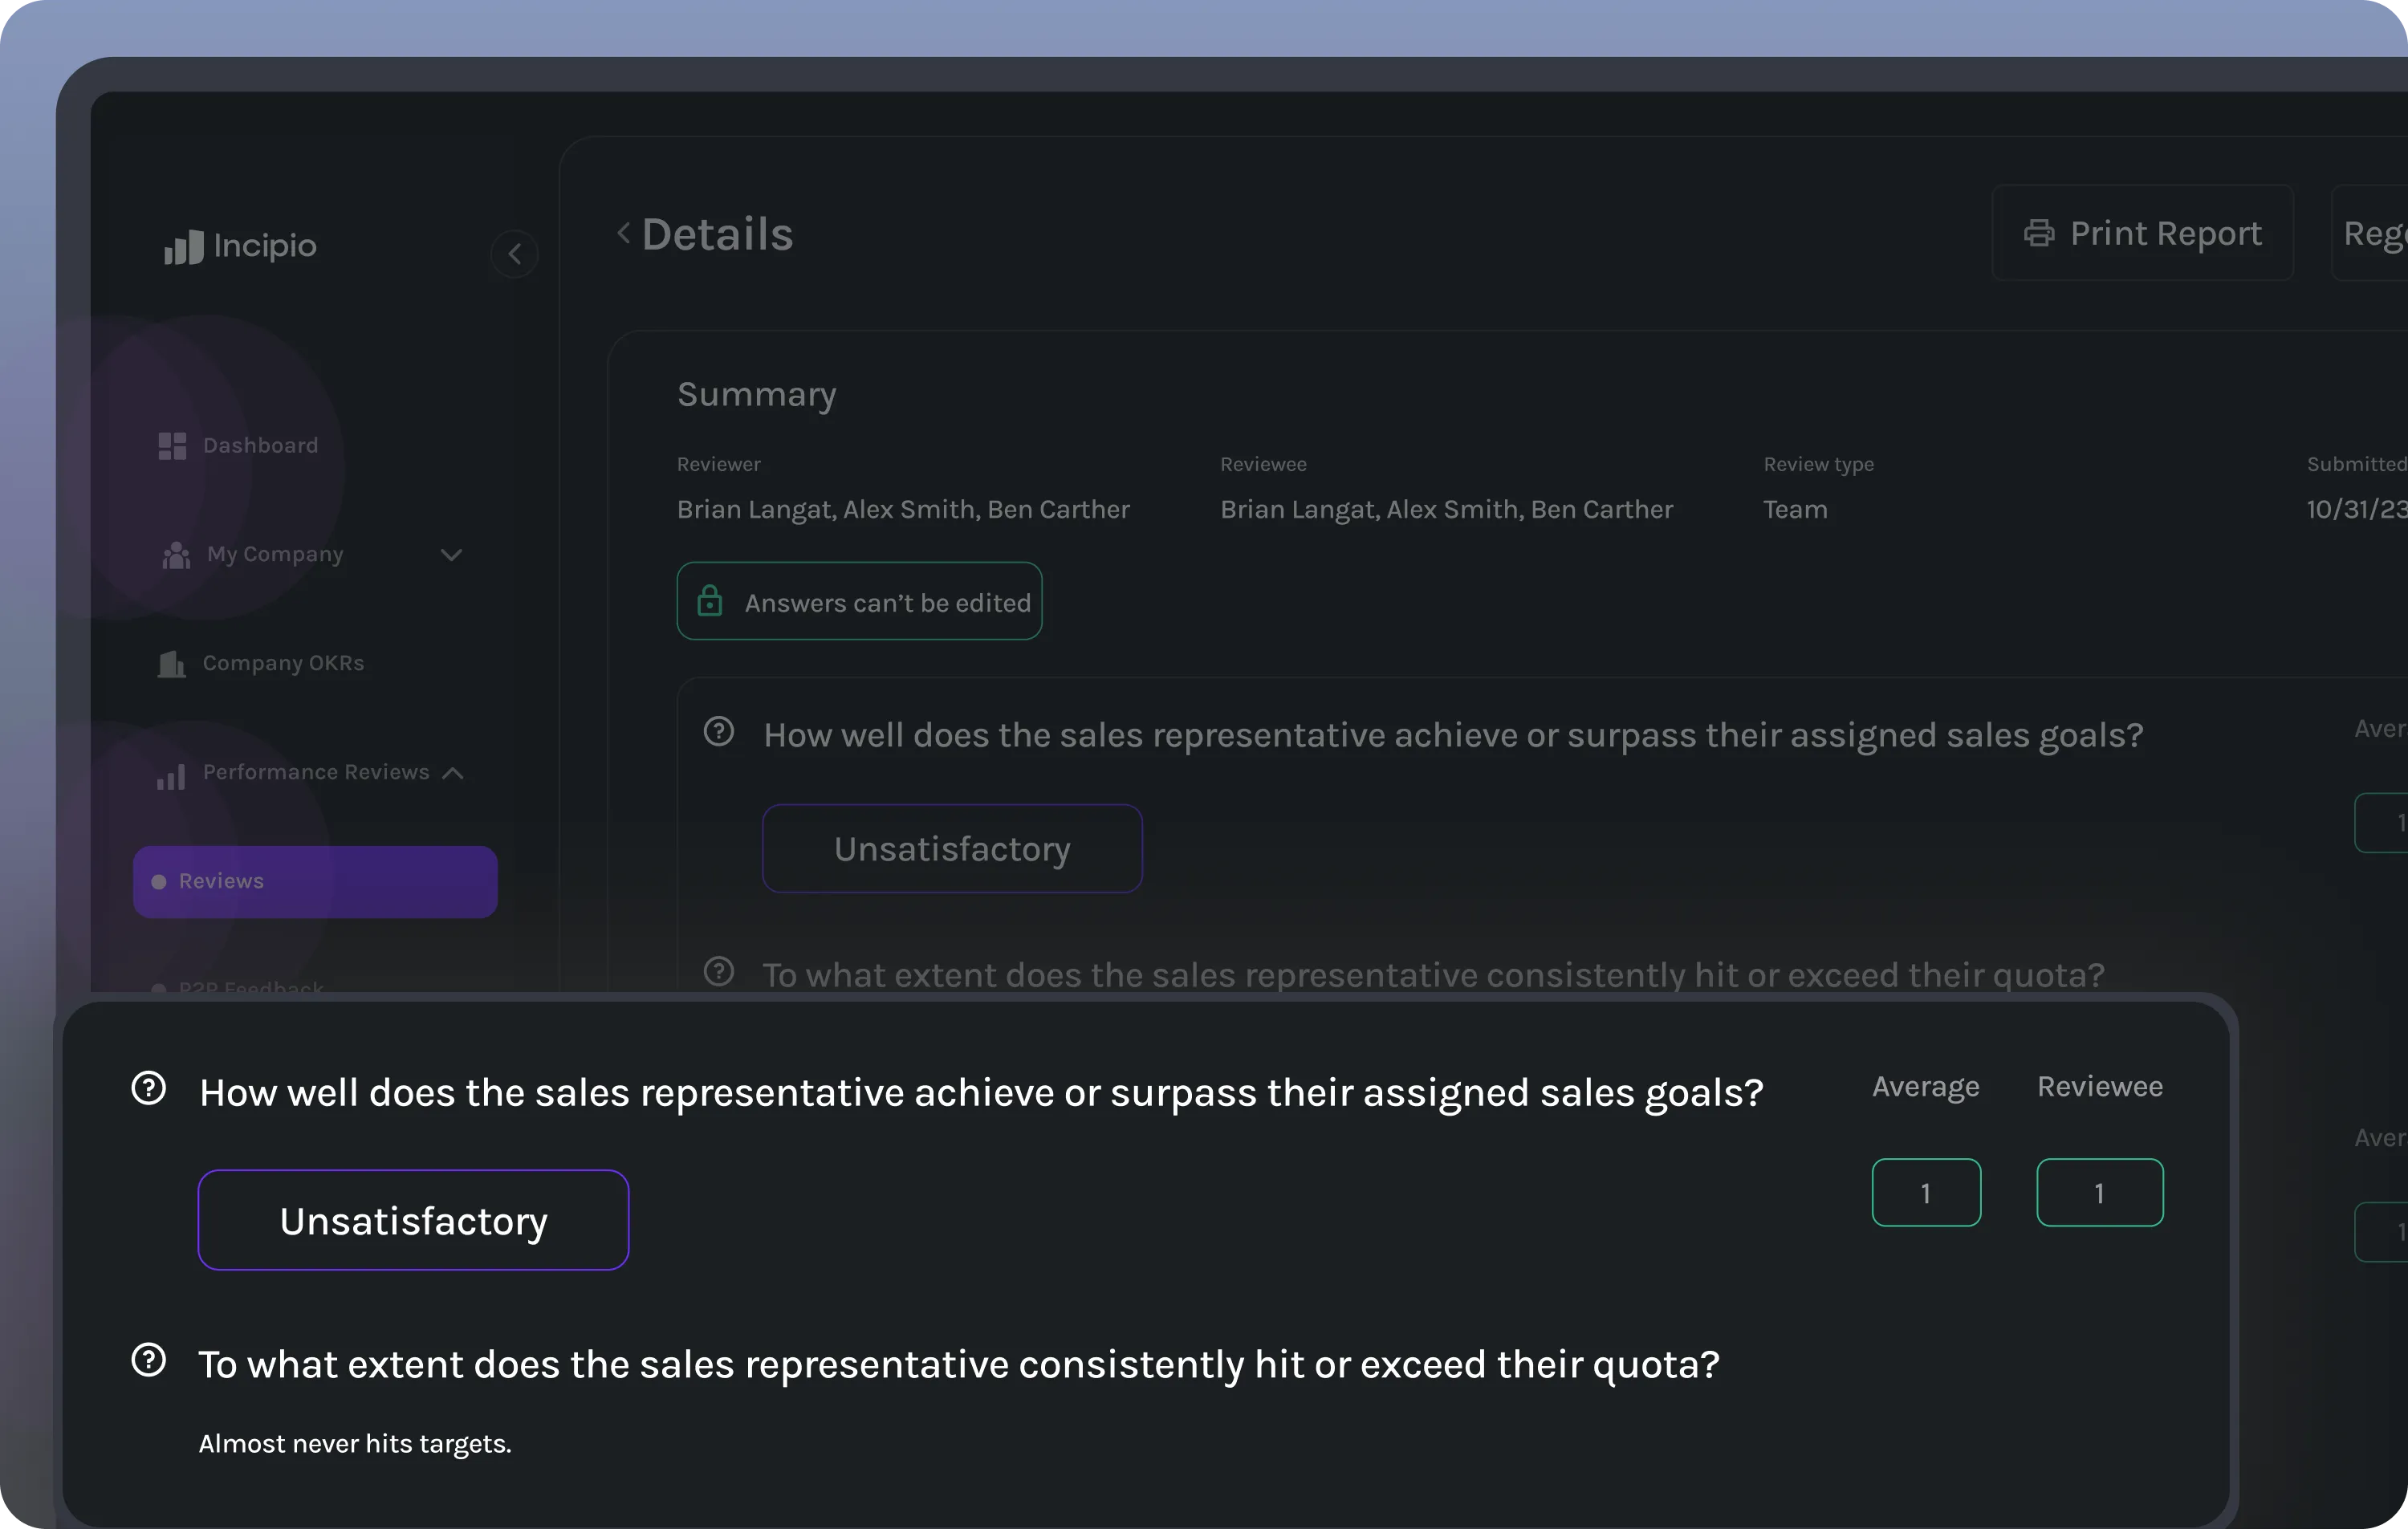Click the Reviewee score box showing 1

(x=2099, y=1192)
